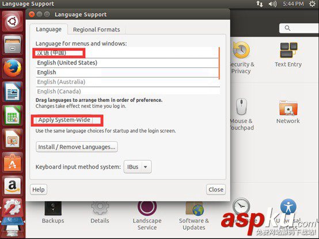Viewport: 319px width, 239px height.
Task: Click the Apply System-Wide button
Action: pos(64,120)
